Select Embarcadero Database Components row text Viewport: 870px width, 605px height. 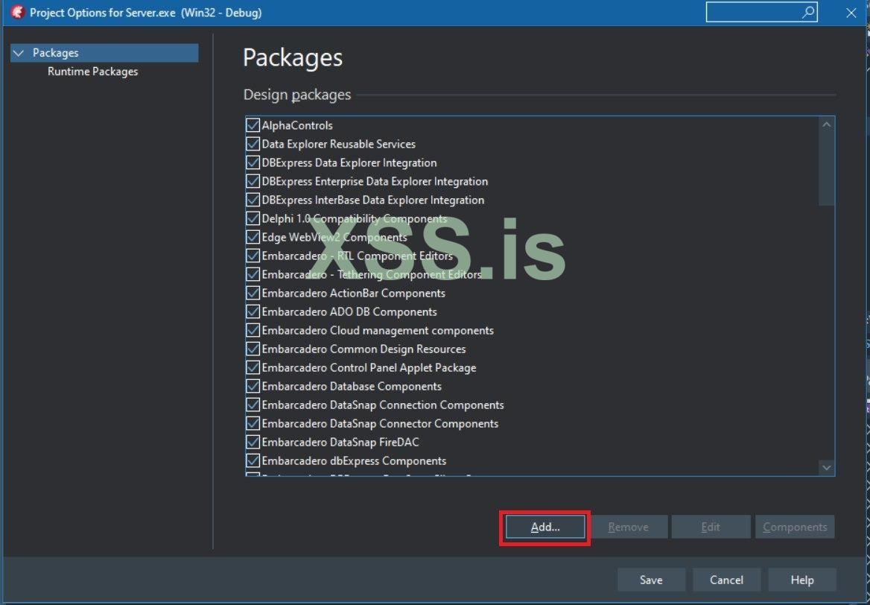(x=352, y=386)
